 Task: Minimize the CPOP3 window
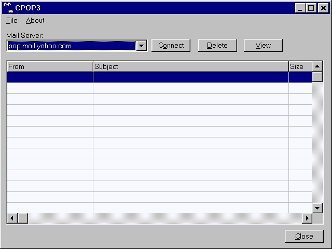pyautogui.click(x=300, y=8)
